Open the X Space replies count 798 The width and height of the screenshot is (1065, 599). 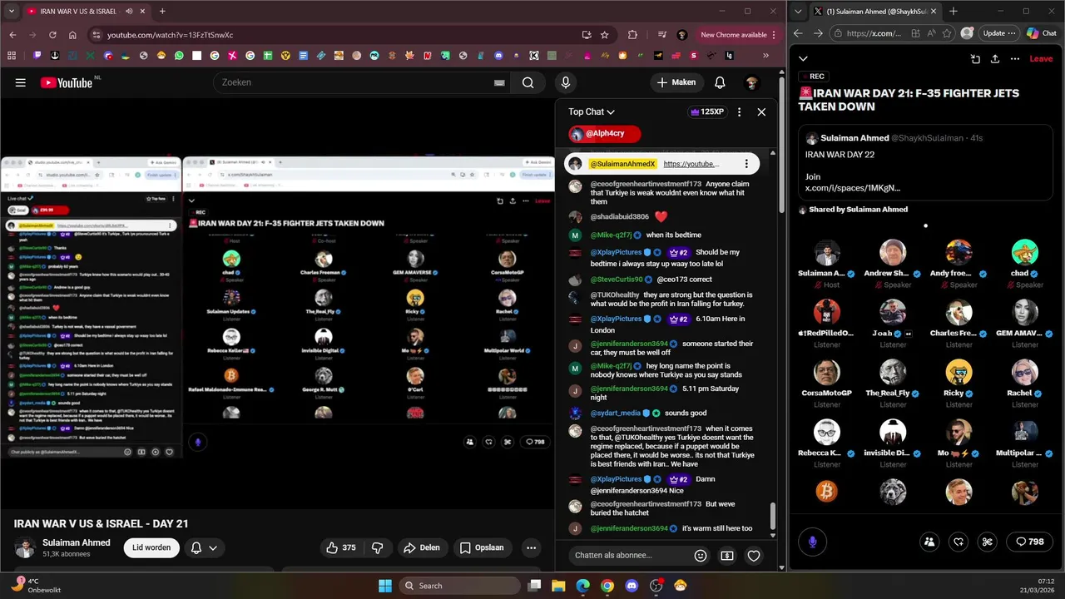[1030, 542]
